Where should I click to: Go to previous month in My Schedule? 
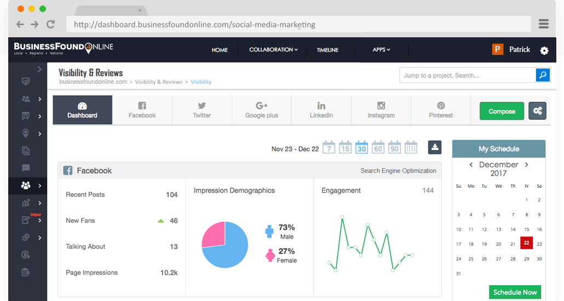471,165
